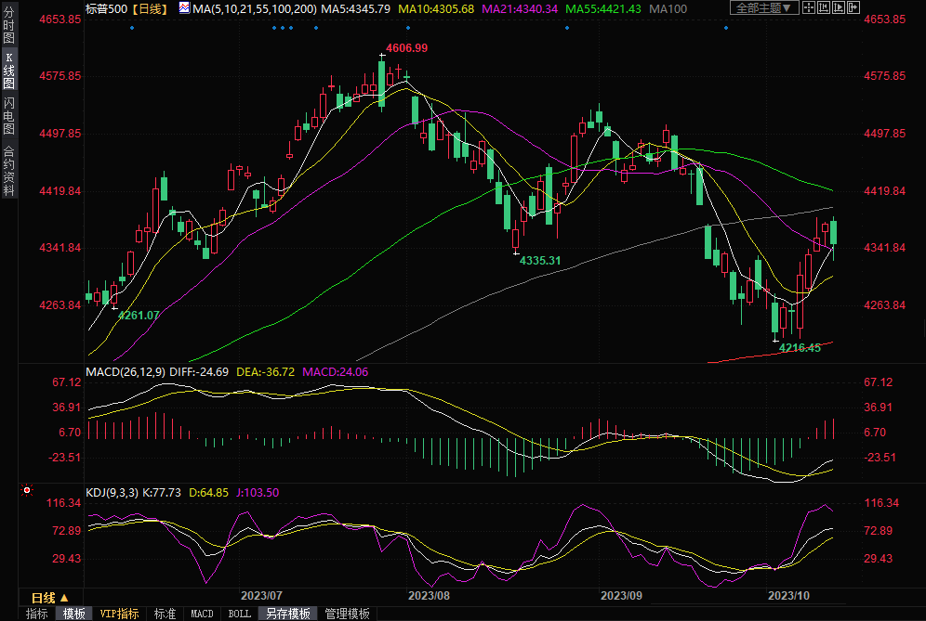Viewport: 926px width, 621px height.
Task: Click 管理模板 to manage templates
Action: tap(347, 614)
